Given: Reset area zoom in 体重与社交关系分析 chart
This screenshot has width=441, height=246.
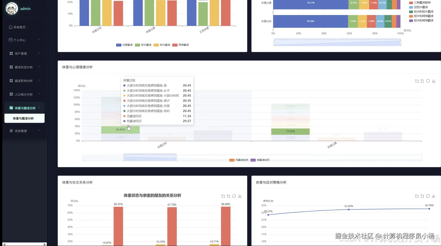Looking at the screenshot, I should (x=228, y=196).
